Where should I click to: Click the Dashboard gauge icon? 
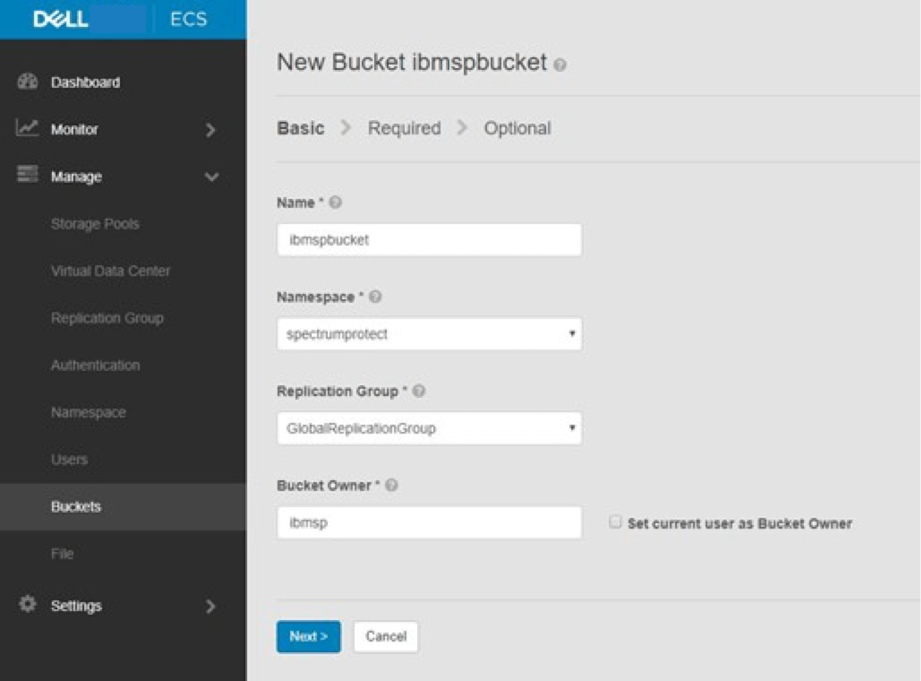(27, 81)
